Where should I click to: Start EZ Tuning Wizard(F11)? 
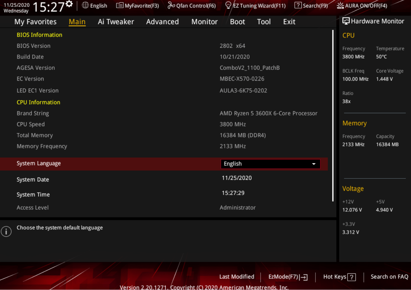(x=255, y=6)
